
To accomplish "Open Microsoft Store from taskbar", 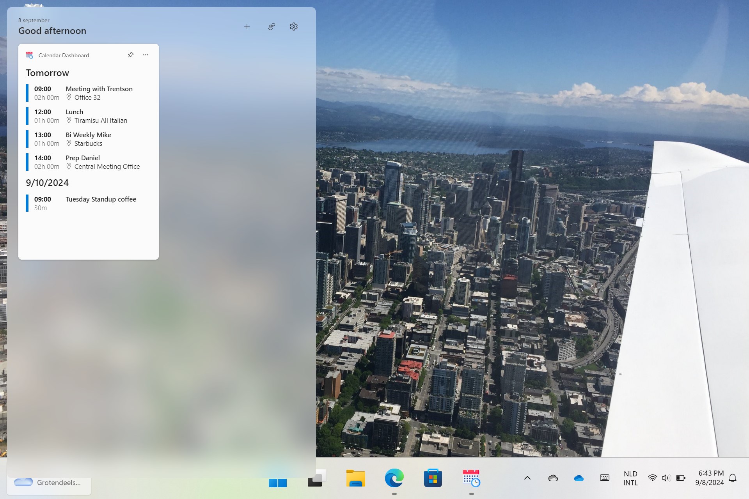I will [x=433, y=478].
